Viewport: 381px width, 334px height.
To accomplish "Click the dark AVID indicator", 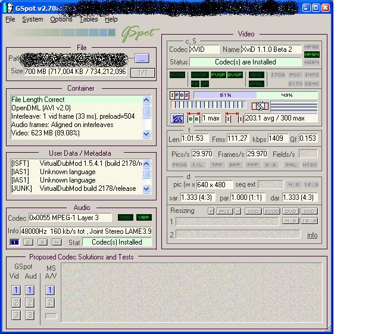I will click(177, 75).
